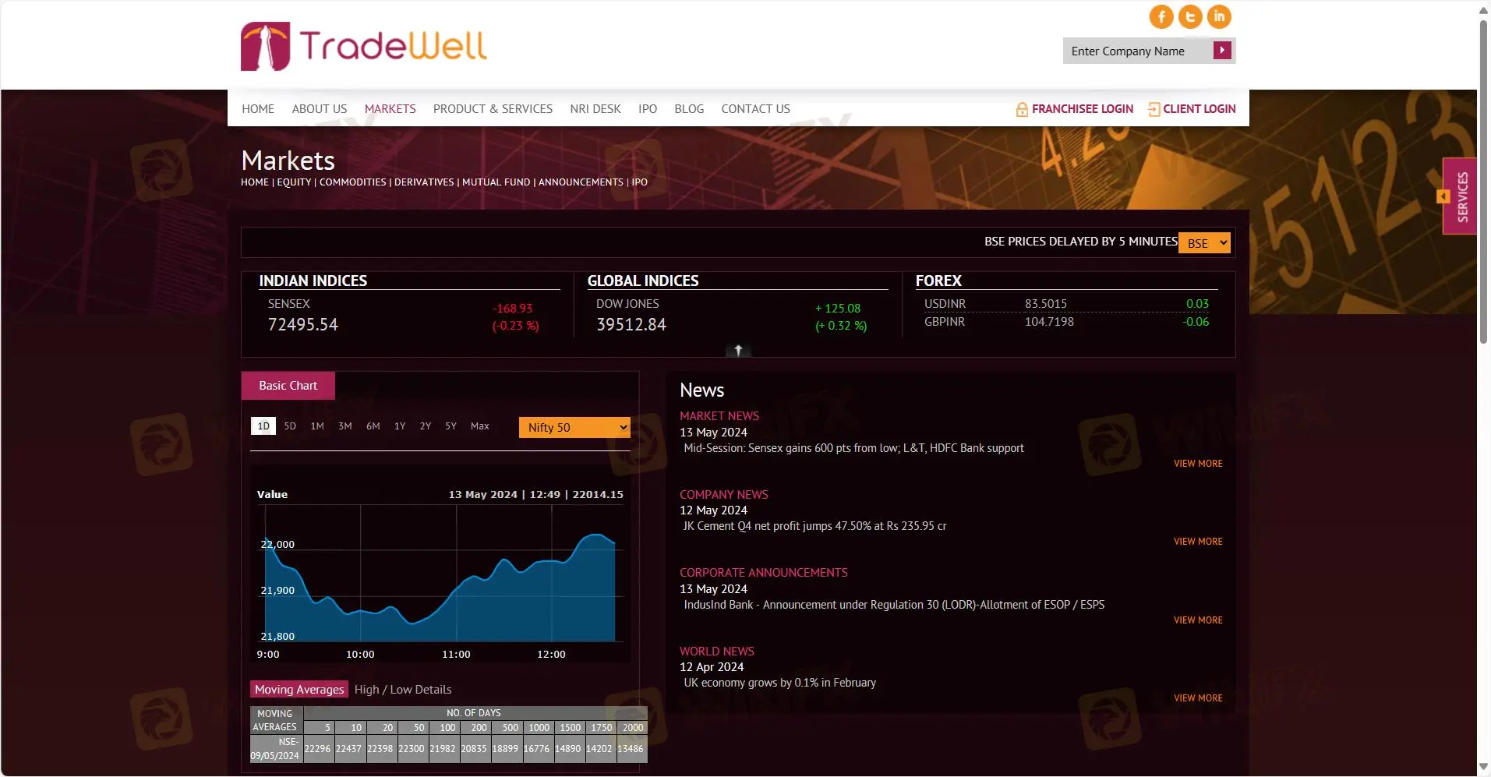Image resolution: width=1491 pixels, height=777 pixels.
Task: Open the TradeWell Twitter page
Action: (x=1190, y=16)
